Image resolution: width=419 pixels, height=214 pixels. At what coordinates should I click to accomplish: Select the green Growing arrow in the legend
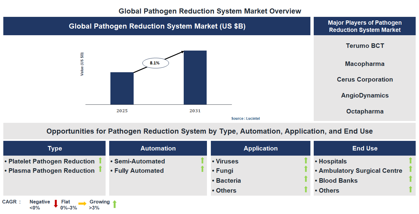[115, 204]
